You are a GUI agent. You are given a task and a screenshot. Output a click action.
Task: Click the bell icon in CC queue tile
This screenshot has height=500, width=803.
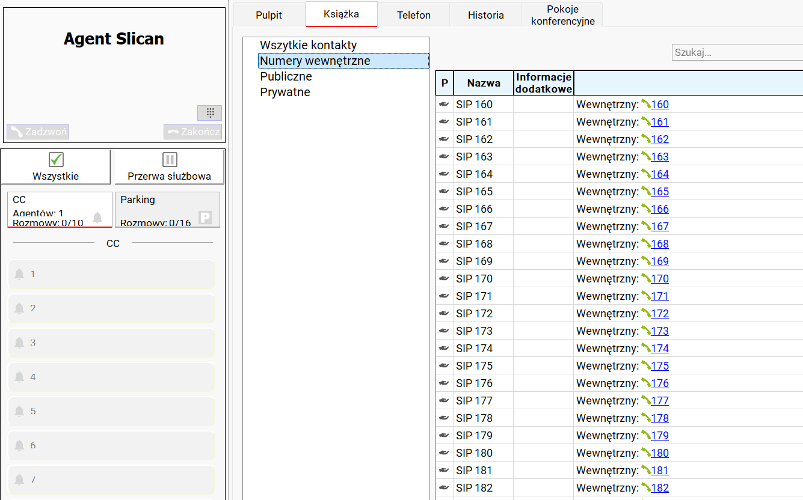click(x=97, y=218)
